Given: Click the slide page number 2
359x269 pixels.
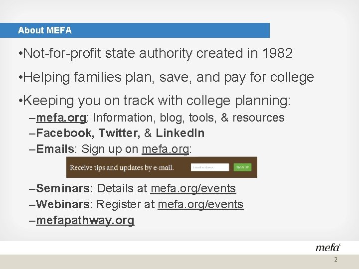Looking at the screenshot, I should tap(336, 260).
